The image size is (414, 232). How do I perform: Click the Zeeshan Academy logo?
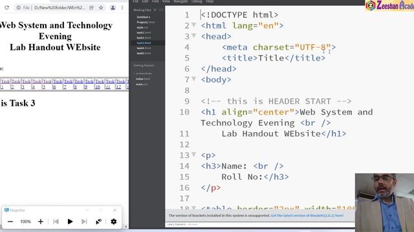pyautogui.click(x=389, y=5)
